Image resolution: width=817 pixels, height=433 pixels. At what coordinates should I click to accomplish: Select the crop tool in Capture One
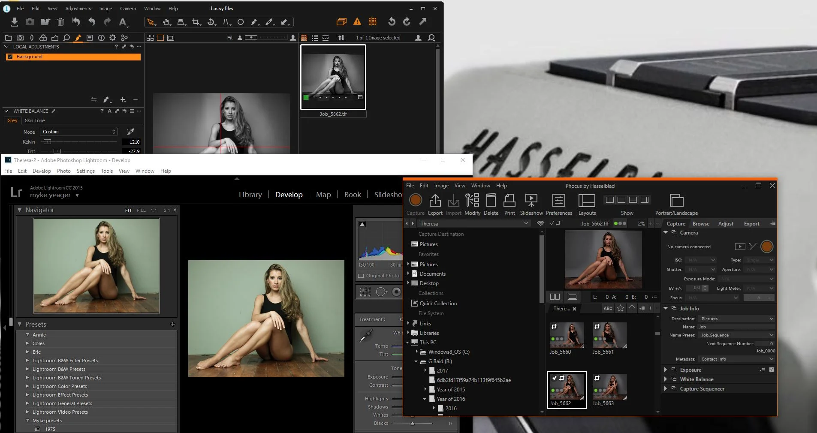pos(196,22)
